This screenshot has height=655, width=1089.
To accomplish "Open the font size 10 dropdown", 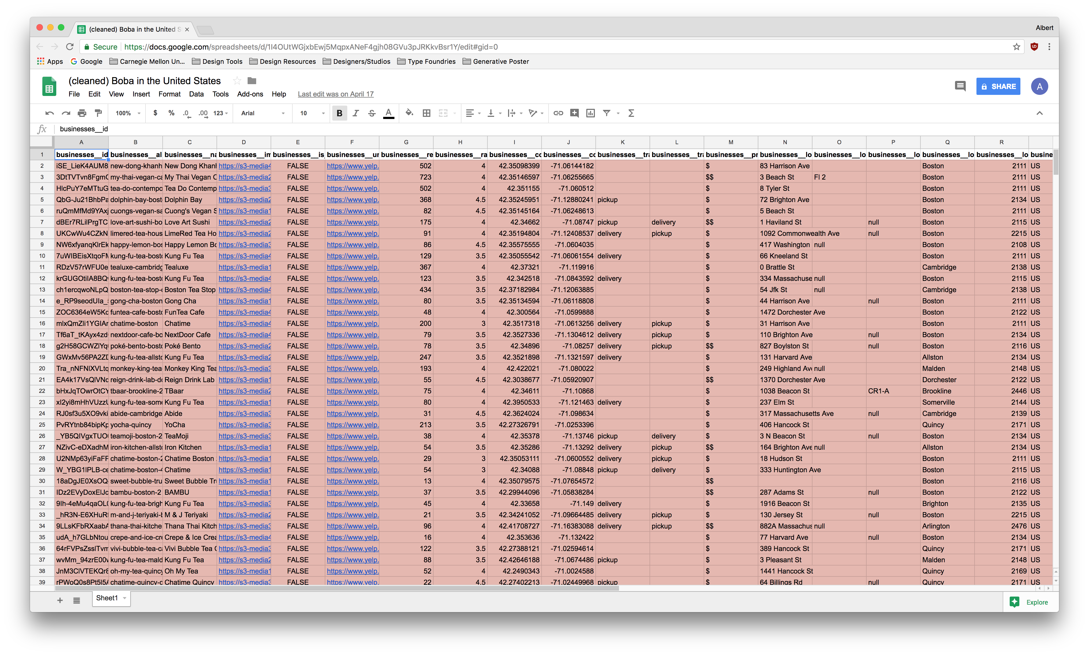I will (x=312, y=113).
